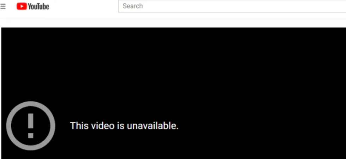The image size is (346, 159).
Task: Click the black player area right of error text
Action: [x=261, y=126]
